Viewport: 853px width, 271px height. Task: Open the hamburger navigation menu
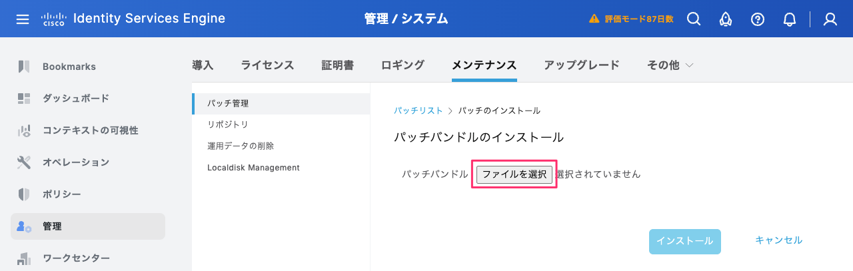(23, 19)
